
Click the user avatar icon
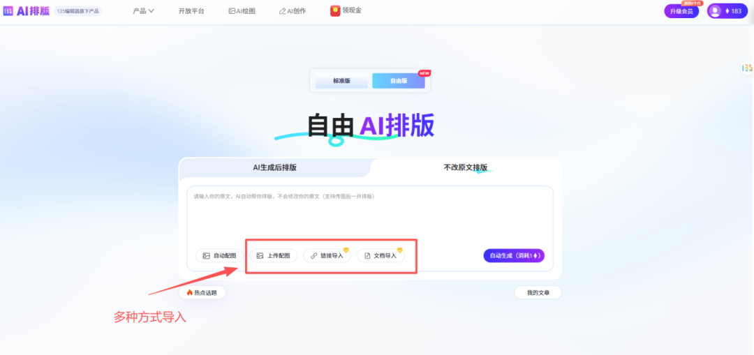point(715,11)
